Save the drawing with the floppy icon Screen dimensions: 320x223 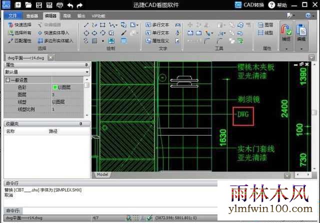coord(39,5)
